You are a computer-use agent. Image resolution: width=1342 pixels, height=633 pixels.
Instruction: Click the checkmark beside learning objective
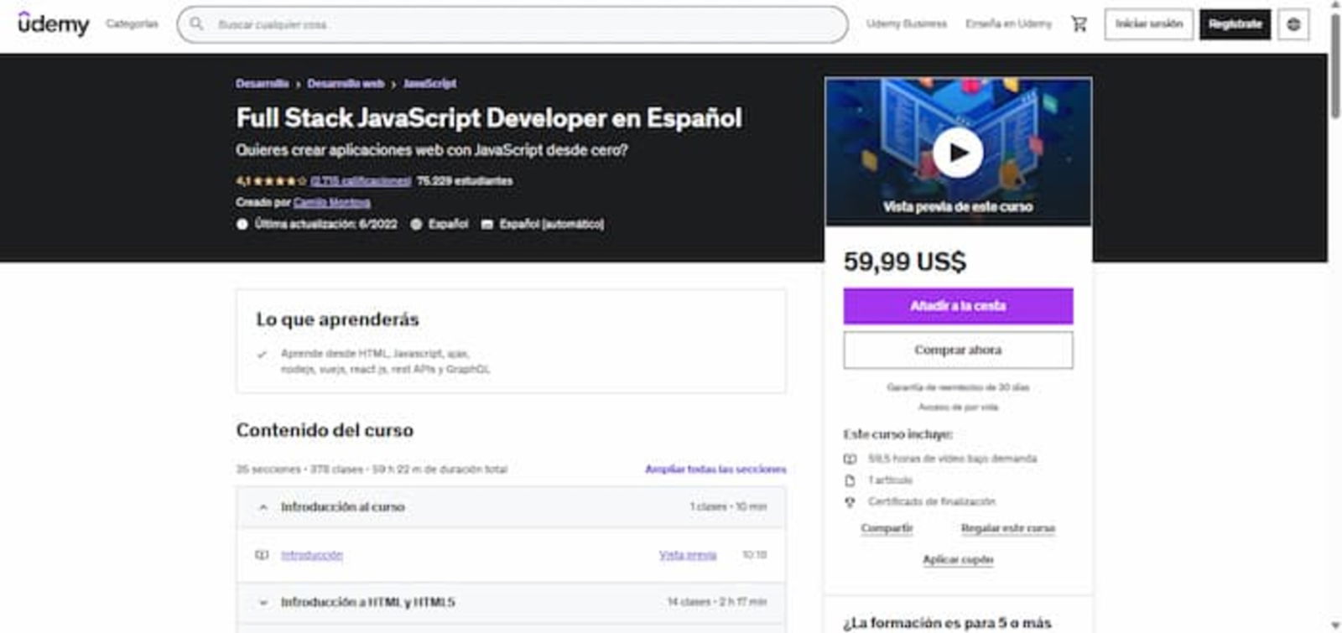click(262, 354)
